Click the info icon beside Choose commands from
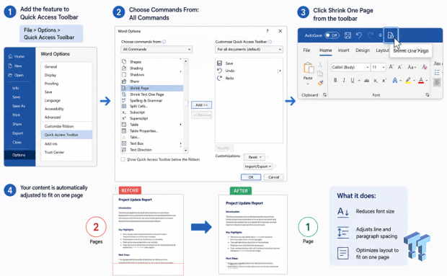The height and width of the screenshot is (276, 447). coord(164,42)
